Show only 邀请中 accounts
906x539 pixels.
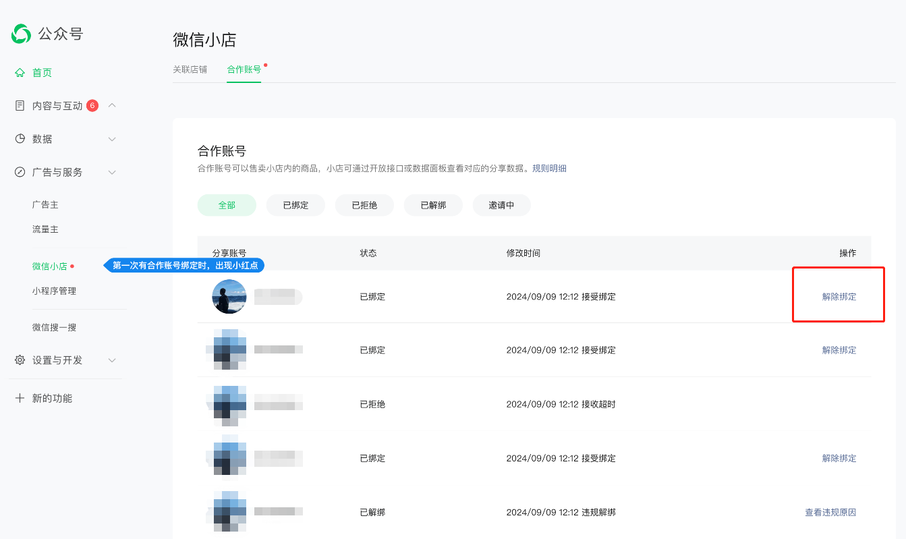[501, 205]
